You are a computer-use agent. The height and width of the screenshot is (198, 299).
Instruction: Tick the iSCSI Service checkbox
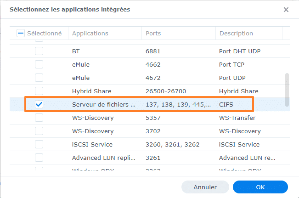[x=39, y=144]
